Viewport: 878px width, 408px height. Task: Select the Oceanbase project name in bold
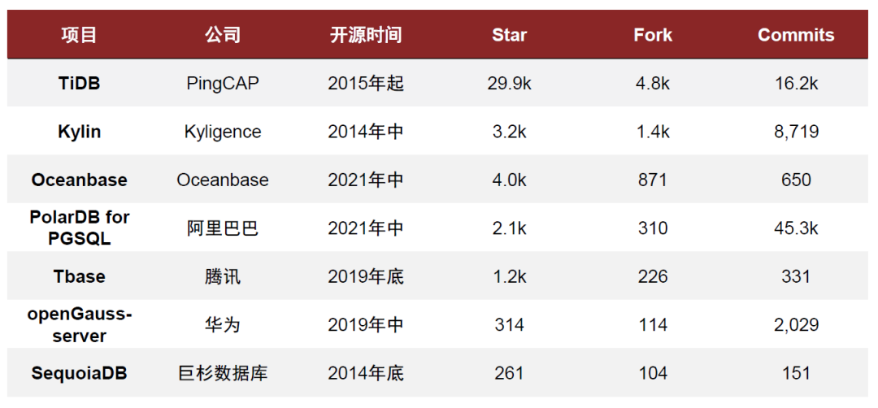(79, 180)
